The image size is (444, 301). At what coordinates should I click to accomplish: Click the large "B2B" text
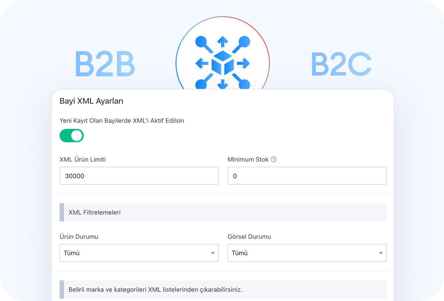105,64
